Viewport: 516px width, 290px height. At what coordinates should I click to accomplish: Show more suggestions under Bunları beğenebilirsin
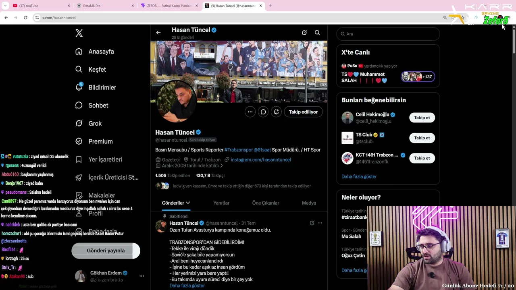click(x=359, y=176)
